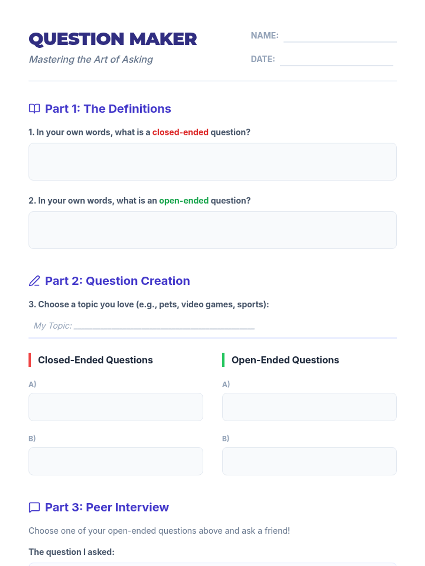Click Open-Ended Questions box A

[309, 407]
